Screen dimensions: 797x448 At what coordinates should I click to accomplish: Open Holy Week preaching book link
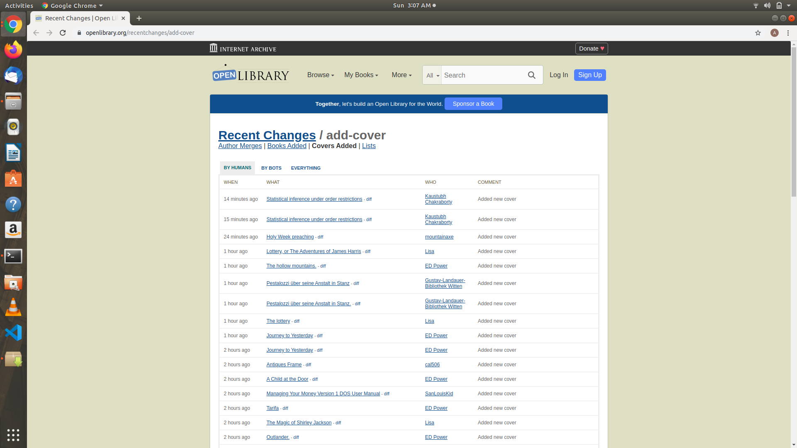pyautogui.click(x=290, y=237)
